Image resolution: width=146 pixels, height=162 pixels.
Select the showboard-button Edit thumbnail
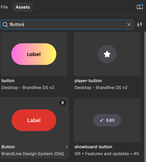coord(107,120)
